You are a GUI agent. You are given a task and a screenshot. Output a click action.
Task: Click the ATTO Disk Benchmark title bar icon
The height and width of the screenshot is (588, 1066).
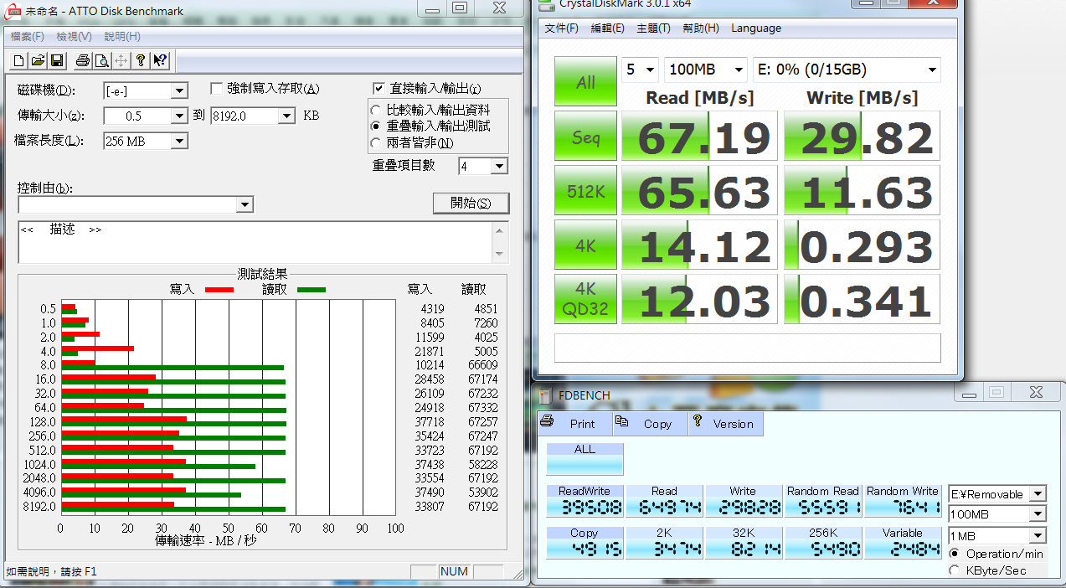(x=13, y=11)
